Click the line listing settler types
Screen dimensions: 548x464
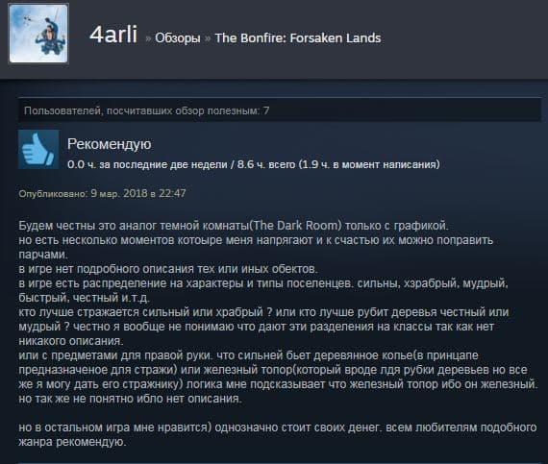coord(263,283)
